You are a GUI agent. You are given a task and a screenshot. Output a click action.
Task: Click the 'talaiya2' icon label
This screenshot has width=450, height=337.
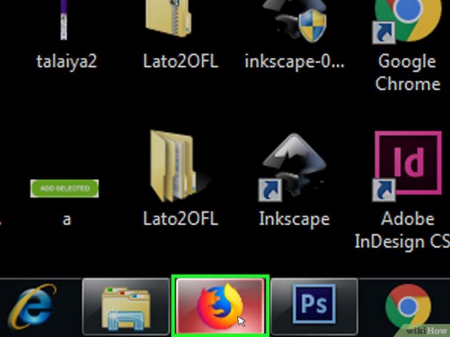coord(66,61)
